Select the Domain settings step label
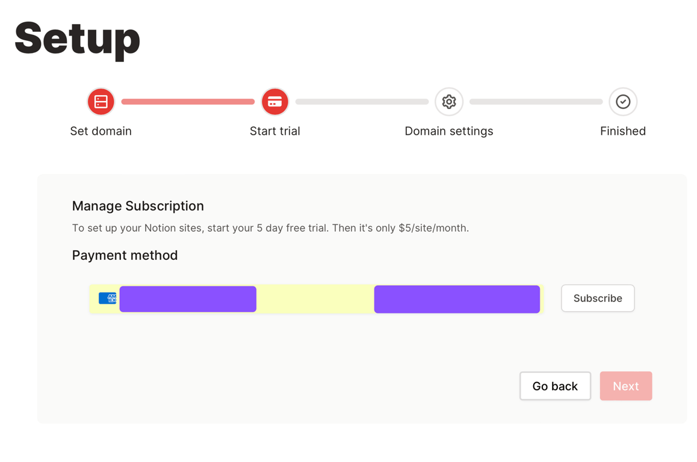 pyautogui.click(x=449, y=132)
